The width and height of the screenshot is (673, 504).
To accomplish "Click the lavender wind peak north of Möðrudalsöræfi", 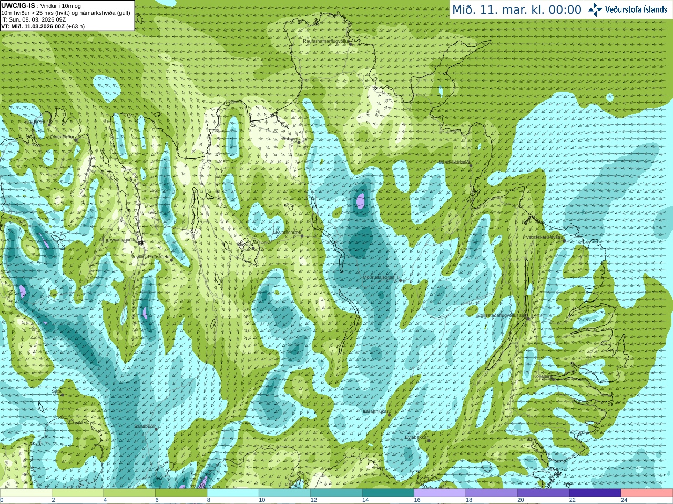I will pos(360,200).
